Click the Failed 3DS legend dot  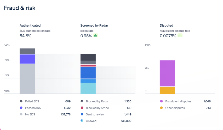21,101
